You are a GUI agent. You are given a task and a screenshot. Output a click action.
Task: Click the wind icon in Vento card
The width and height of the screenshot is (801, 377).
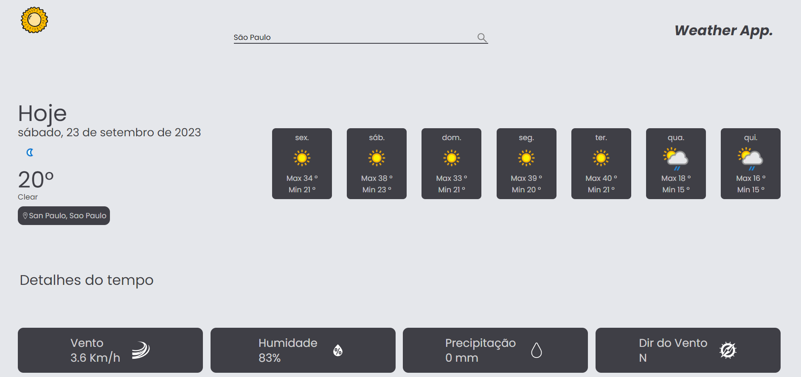(x=141, y=350)
